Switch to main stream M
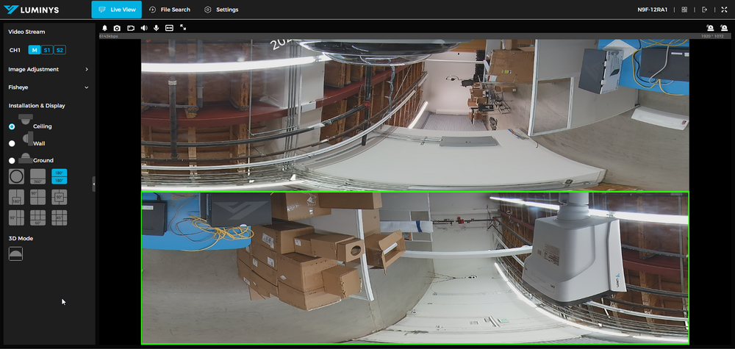735x349 pixels. tap(34, 50)
